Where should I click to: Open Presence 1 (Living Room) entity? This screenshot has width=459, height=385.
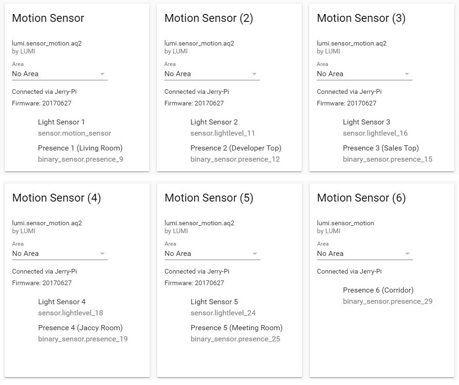pyautogui.click(x=79, y=148)
